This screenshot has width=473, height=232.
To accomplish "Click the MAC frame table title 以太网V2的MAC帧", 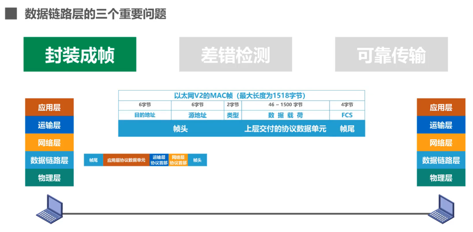I will coord(241,95).
